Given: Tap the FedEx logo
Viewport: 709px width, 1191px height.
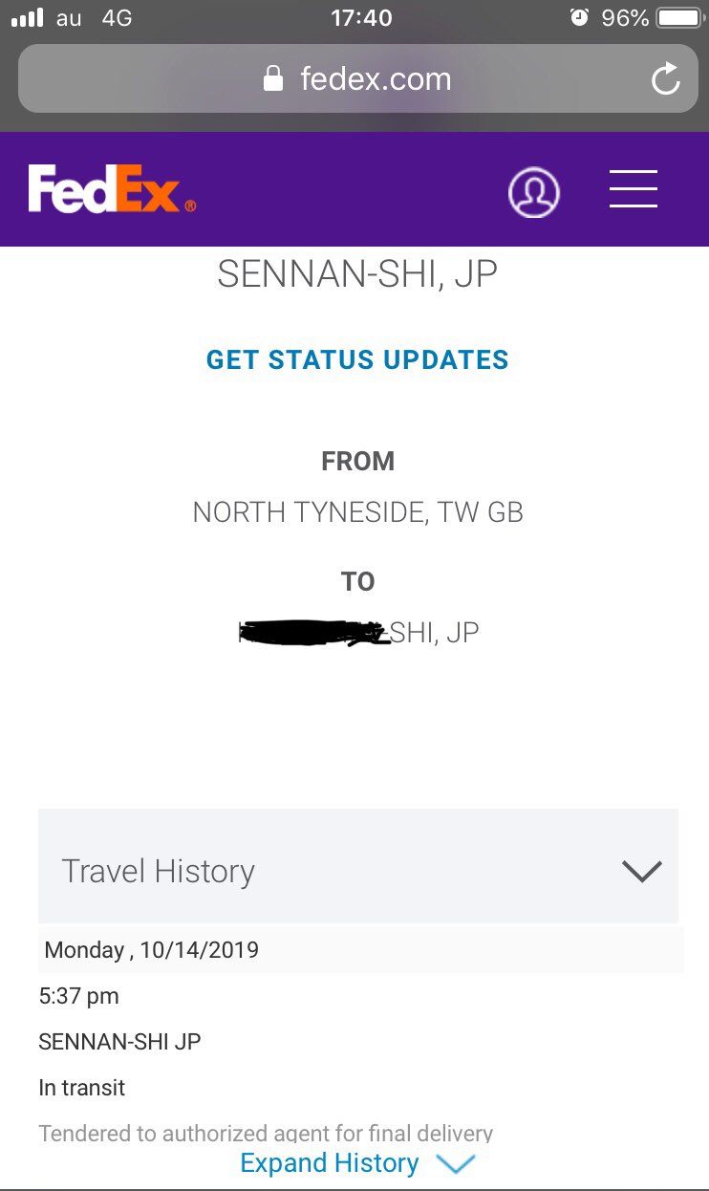Looking at the screenshot, I should pos(112,189).
